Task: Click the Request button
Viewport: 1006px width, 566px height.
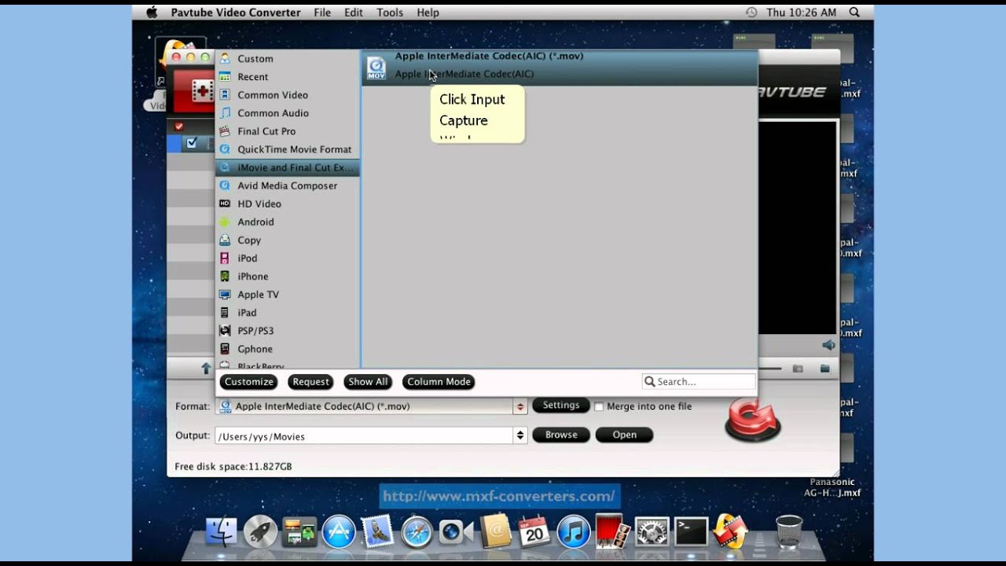Action: point(310,382)
